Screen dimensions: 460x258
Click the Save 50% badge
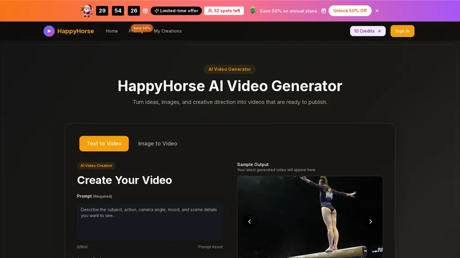(142, 28)
